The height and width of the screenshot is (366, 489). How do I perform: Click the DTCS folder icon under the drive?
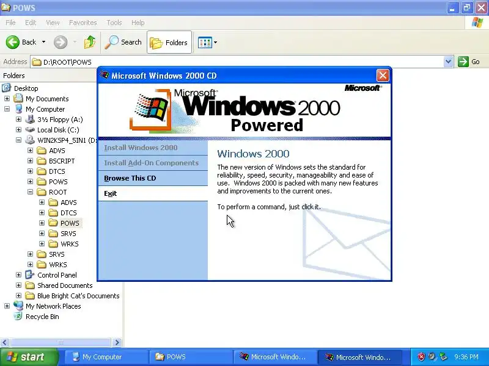click(42, 171)
